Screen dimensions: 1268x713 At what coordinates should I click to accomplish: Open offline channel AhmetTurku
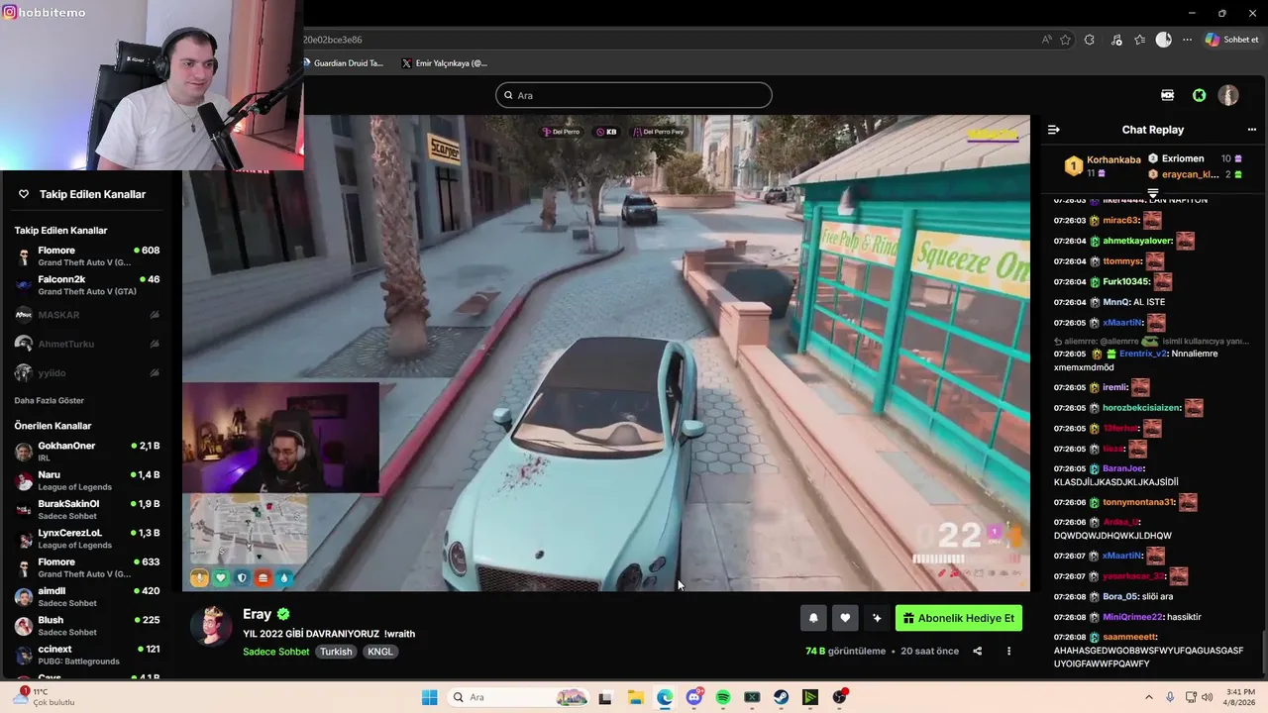pos(87,344)
